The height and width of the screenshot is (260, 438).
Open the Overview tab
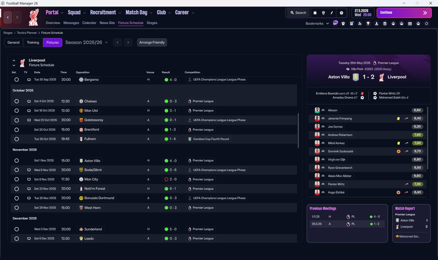coord(53,23)
